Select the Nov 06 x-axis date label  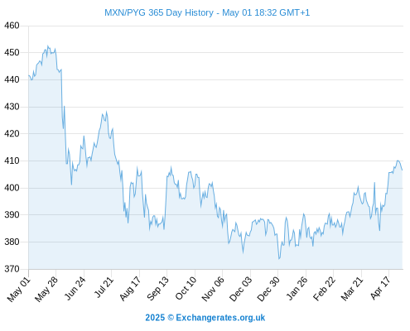213,289
